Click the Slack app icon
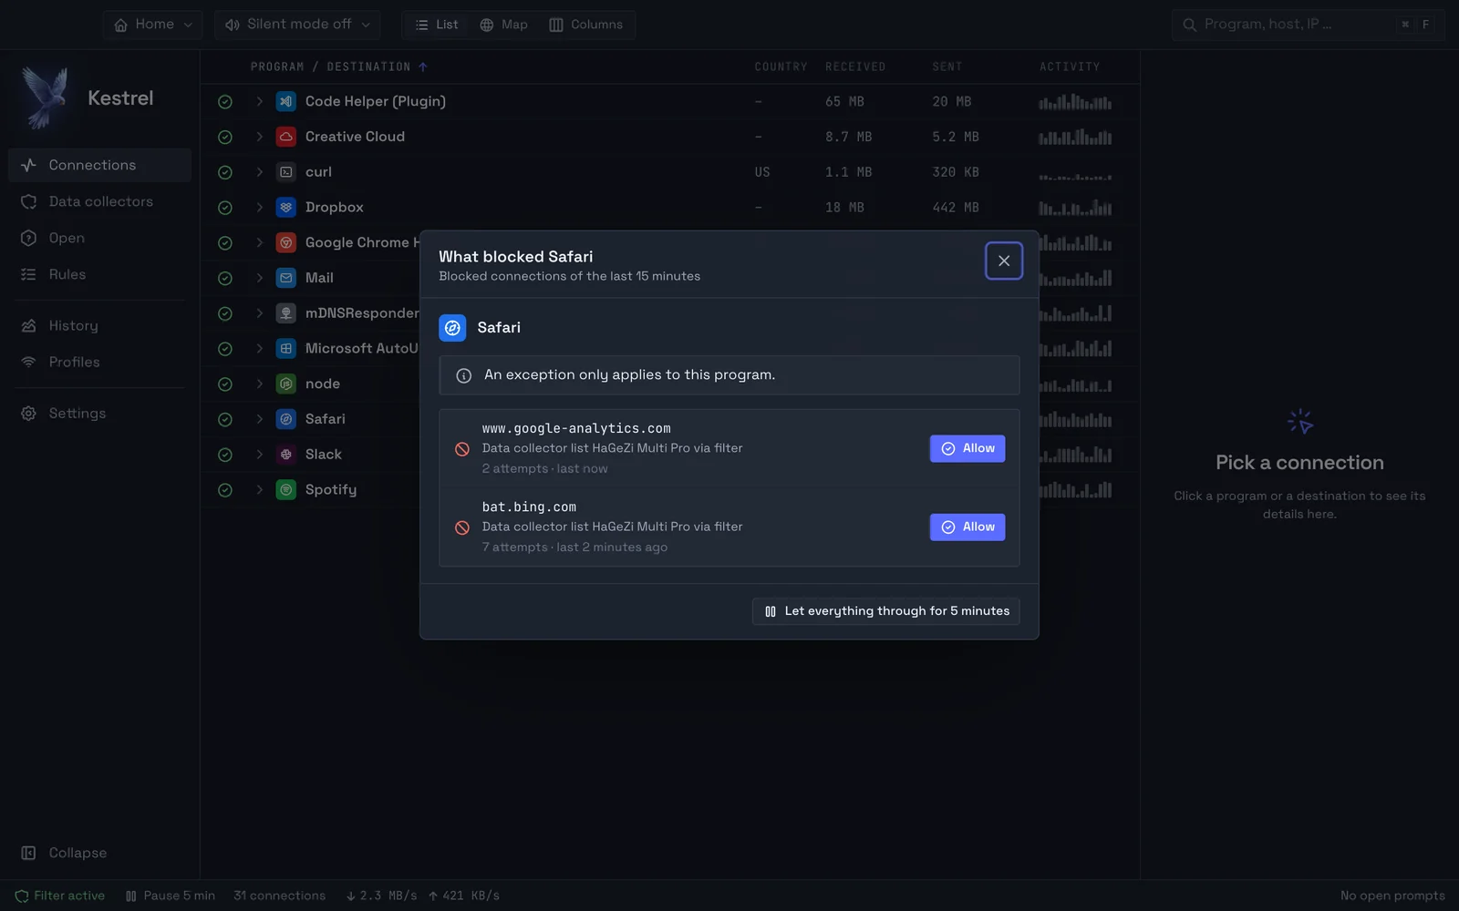The width and height of the screenshot is (1459, 911). (286, 455)
